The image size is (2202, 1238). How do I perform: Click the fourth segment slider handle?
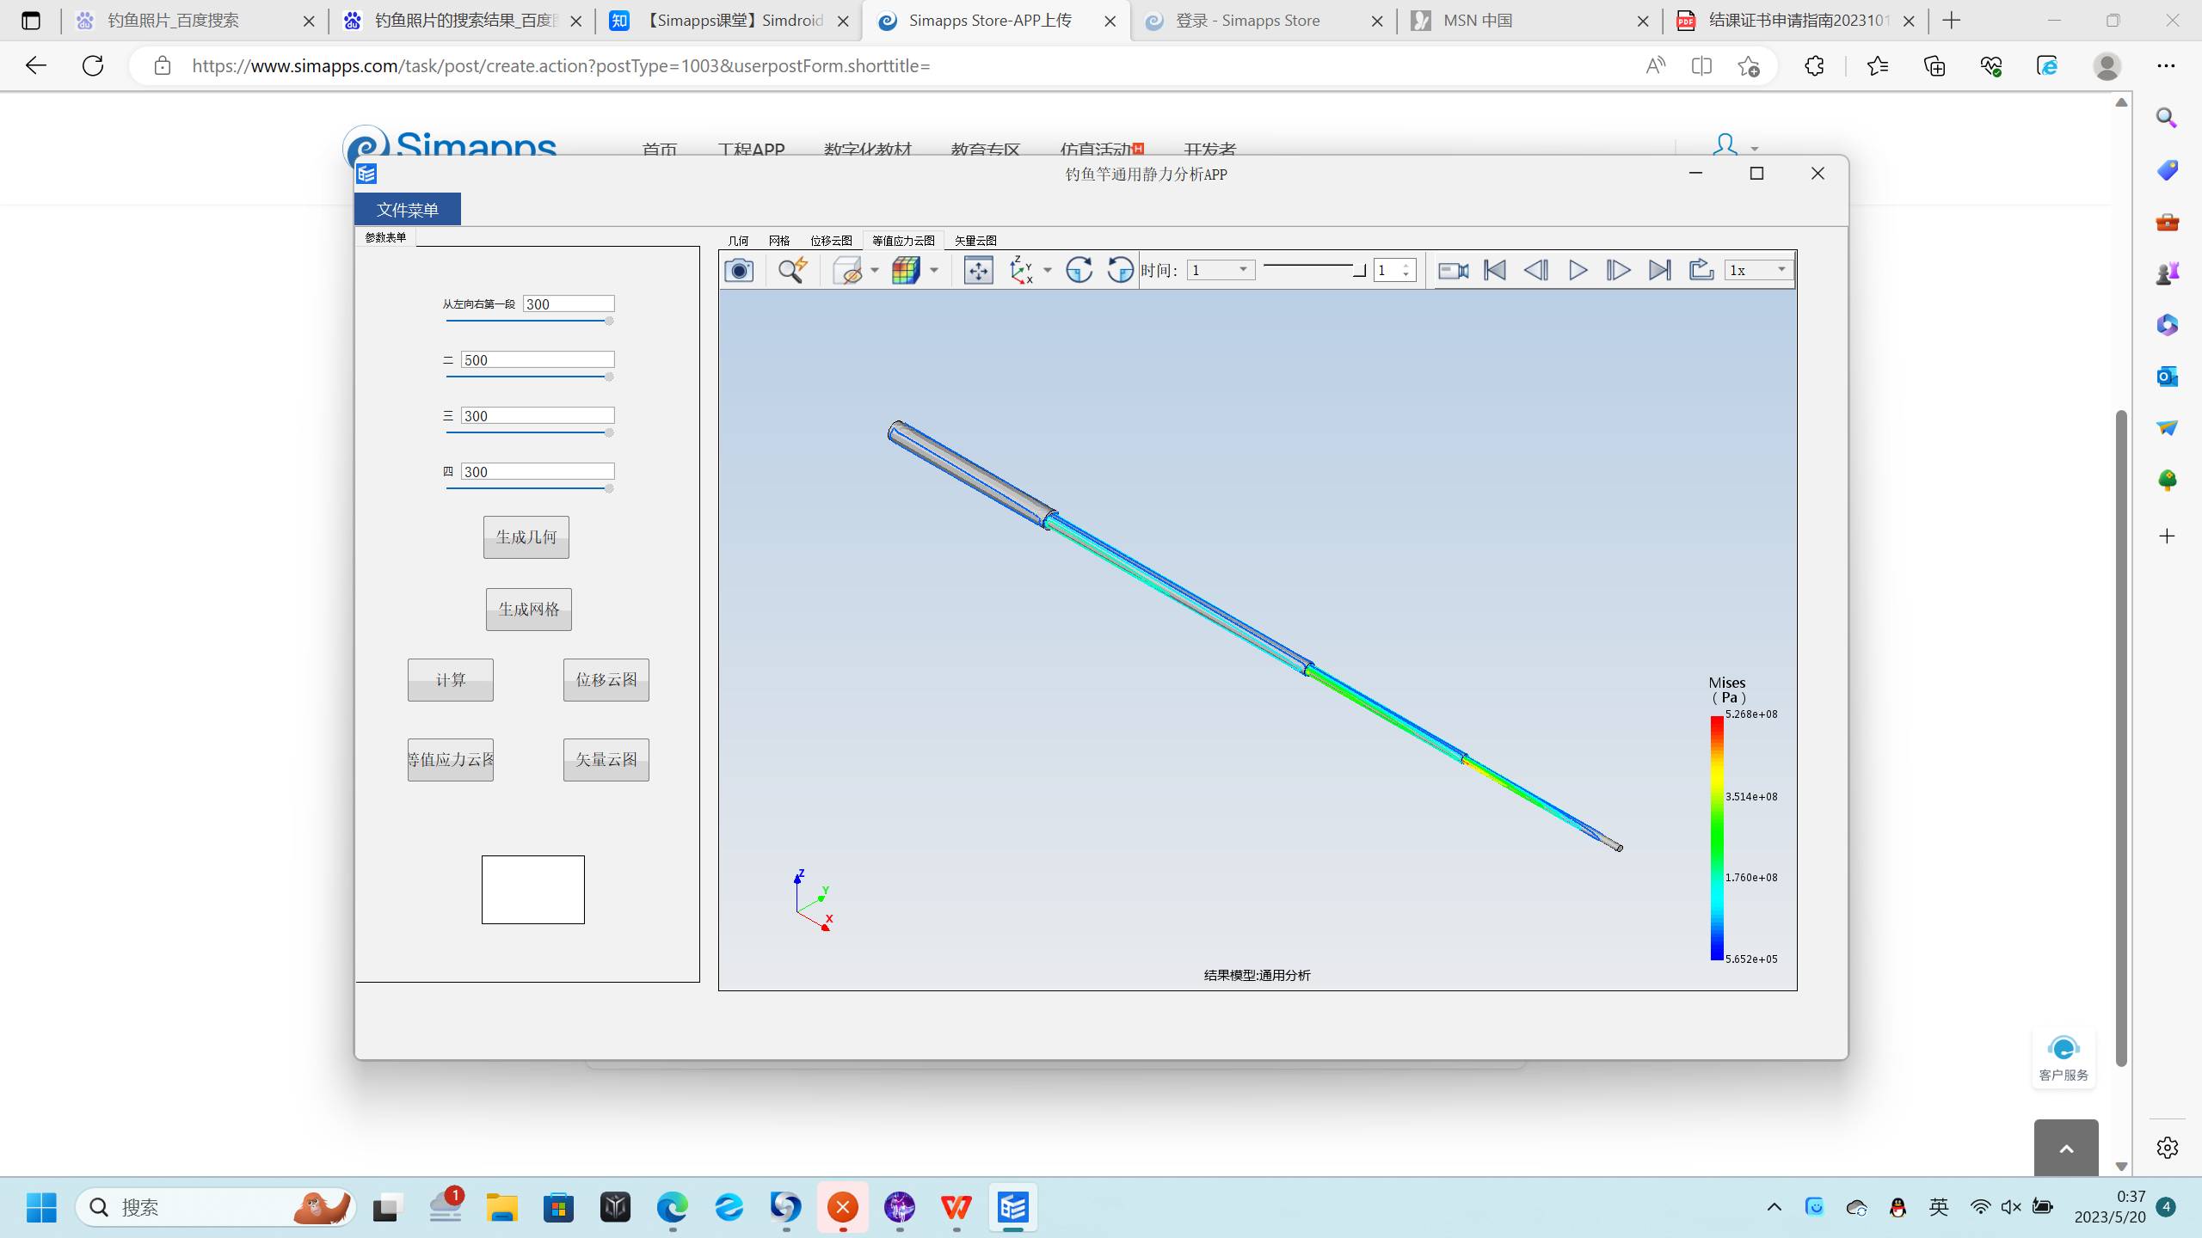[609, 488]
